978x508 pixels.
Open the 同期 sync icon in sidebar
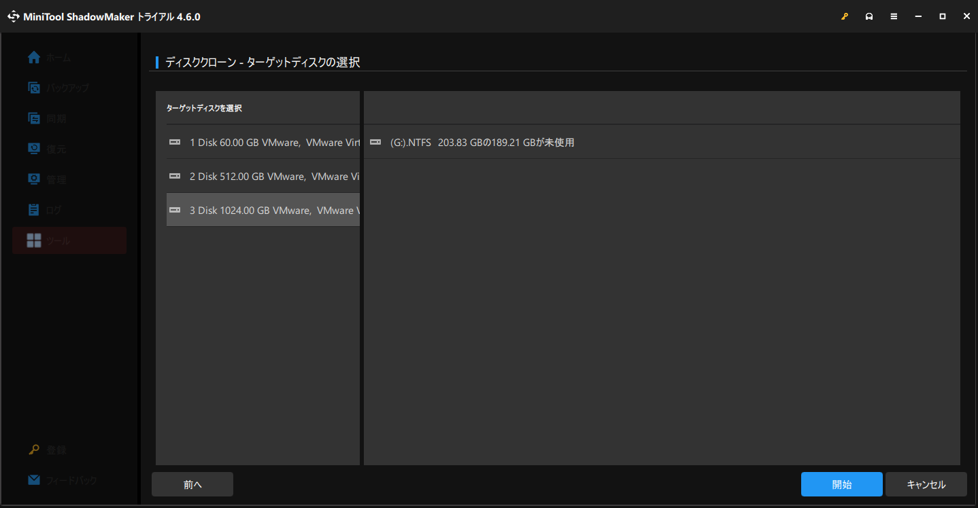[34, 118]
